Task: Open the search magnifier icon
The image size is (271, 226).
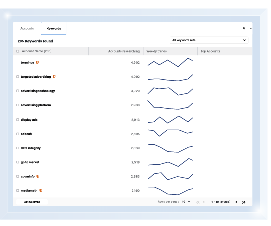Action: [244, 28]
